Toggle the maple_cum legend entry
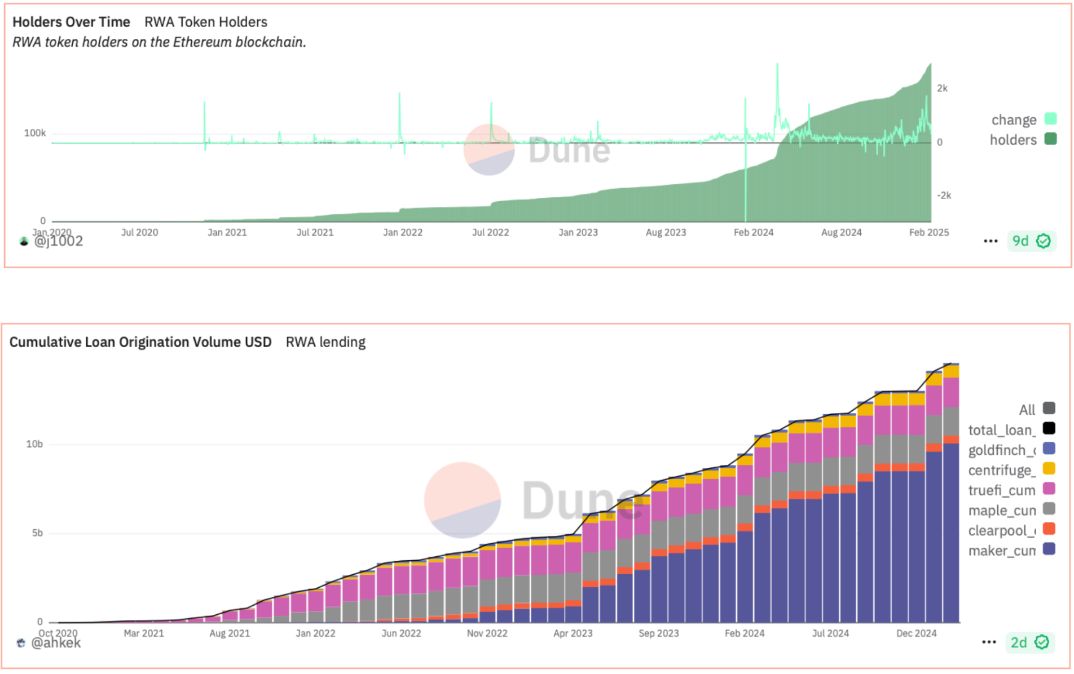Screen dimensions: 1074x674 pos(1002,511)
